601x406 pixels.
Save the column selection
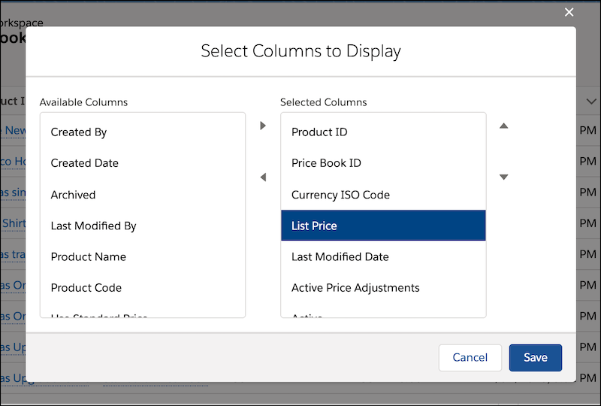536,357
